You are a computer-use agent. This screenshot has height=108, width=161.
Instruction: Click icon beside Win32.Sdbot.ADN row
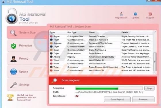[51, 63]
